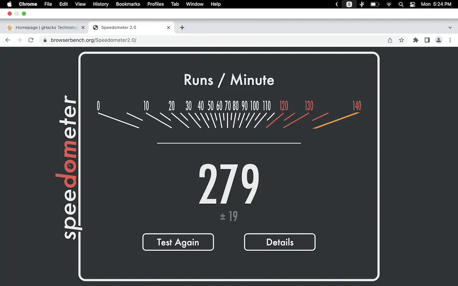Open Control Center icon
The width and height of the screenshot is (458, 286).
(413, 4)
